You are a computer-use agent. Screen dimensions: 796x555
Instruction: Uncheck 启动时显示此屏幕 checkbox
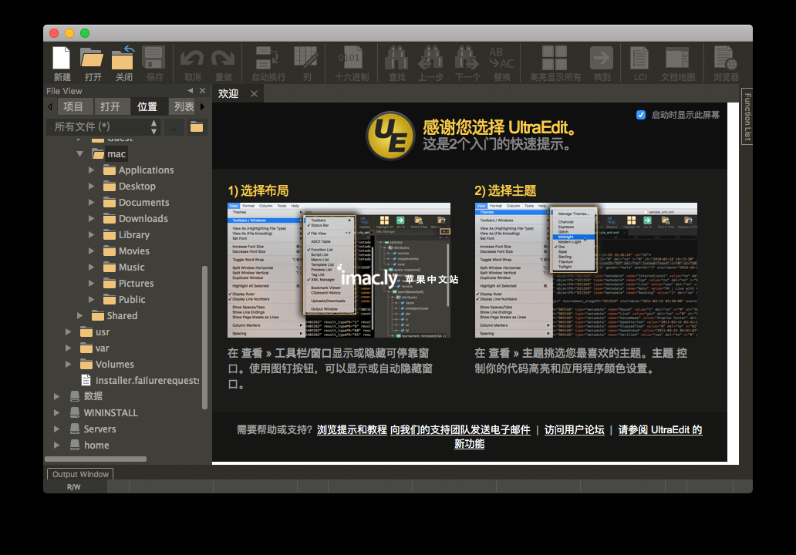[x=641, y=115]
